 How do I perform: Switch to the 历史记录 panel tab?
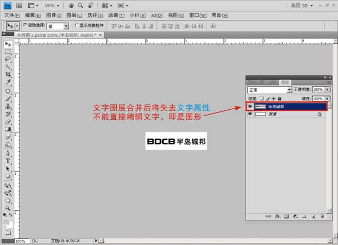coord(255,82)
